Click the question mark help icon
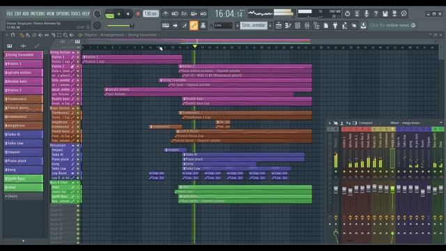Viewport: 446px width, 251px height. click(376, 14)
